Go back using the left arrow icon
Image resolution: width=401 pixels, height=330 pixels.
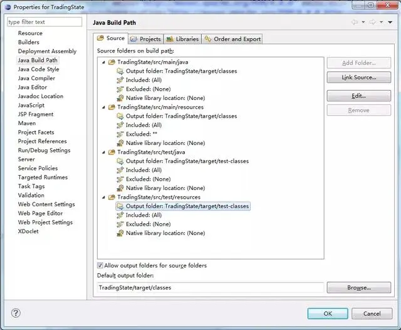[355, 22]
